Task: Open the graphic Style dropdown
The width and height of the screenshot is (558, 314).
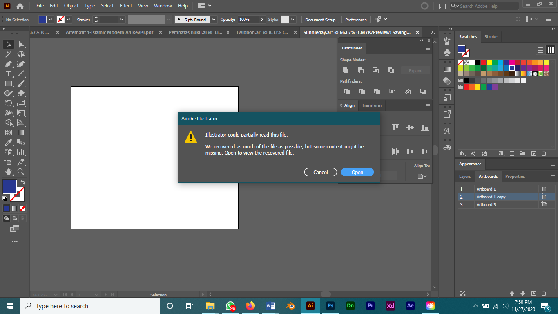Action: pos(292,19)
